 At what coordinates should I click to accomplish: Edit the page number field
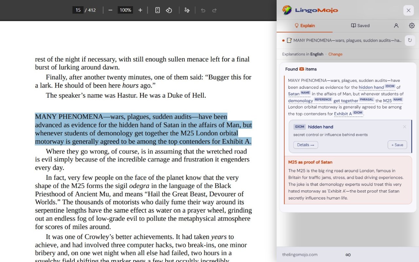[x=78, y=10]
